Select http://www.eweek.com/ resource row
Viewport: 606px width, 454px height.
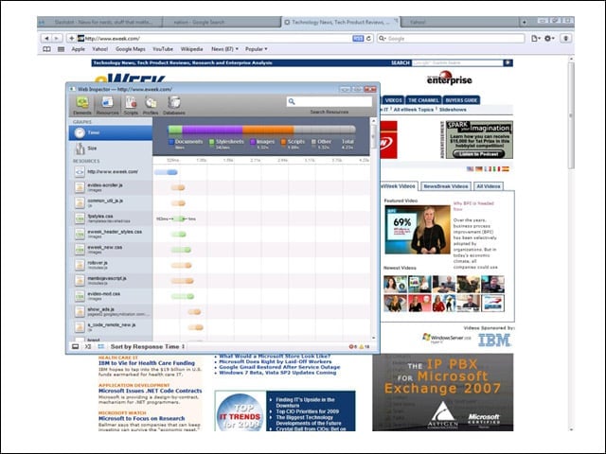click(x=111, y=172)
